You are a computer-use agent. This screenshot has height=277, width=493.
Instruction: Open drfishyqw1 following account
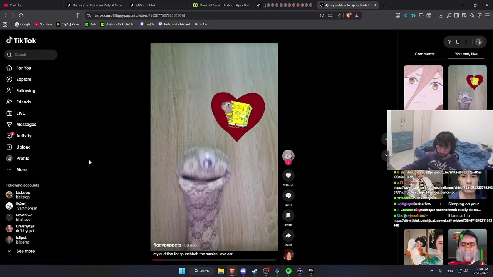[20, 229]
